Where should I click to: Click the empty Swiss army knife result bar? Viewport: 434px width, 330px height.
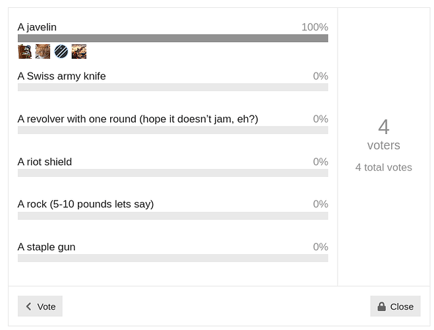pos(173,87)
